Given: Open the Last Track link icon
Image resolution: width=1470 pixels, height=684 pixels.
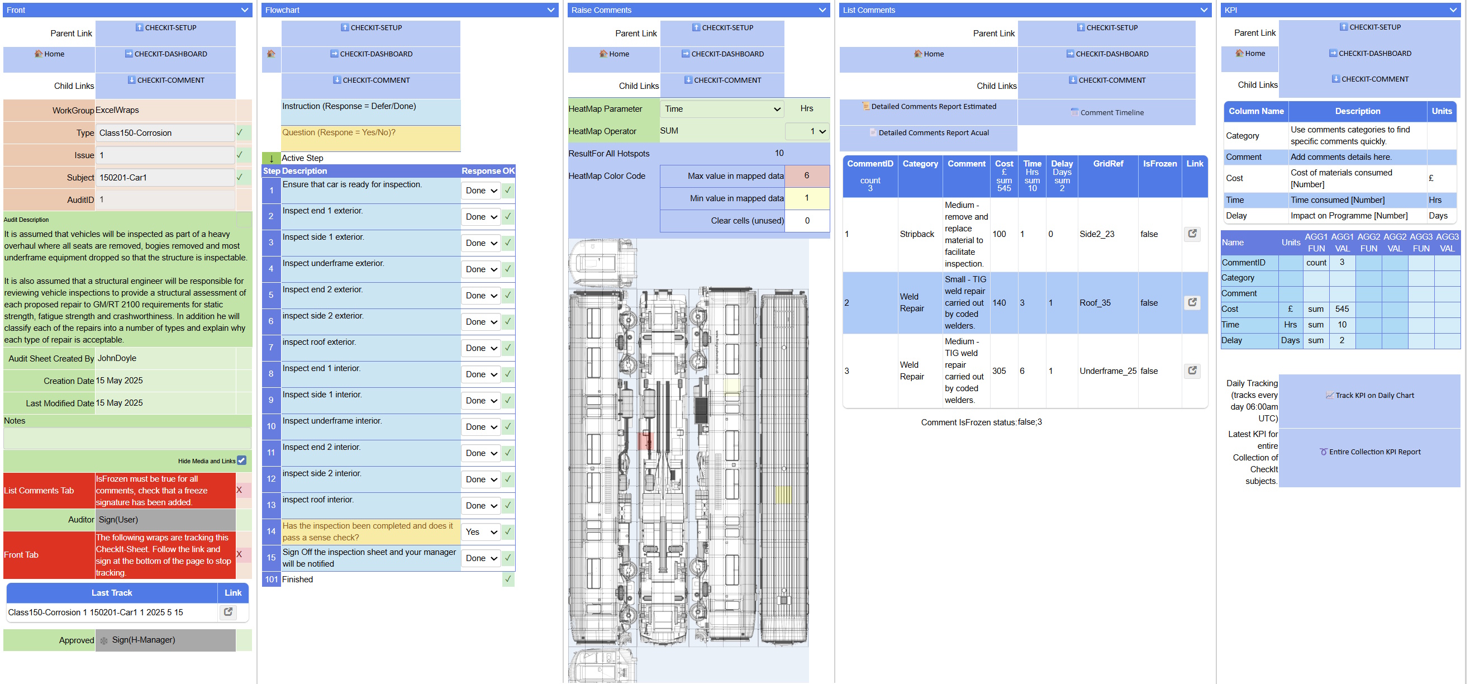Looking at the screenshot, I should [x=228, y=612].
